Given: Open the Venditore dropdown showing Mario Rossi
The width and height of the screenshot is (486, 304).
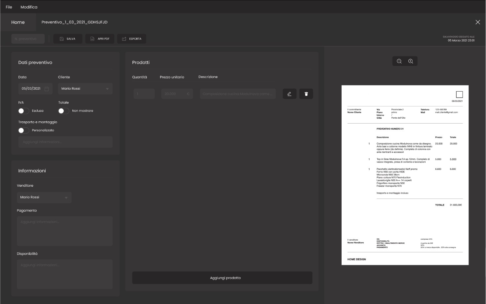Looking at the screenshot, I should pyautogui.click(x=44, y=197).
